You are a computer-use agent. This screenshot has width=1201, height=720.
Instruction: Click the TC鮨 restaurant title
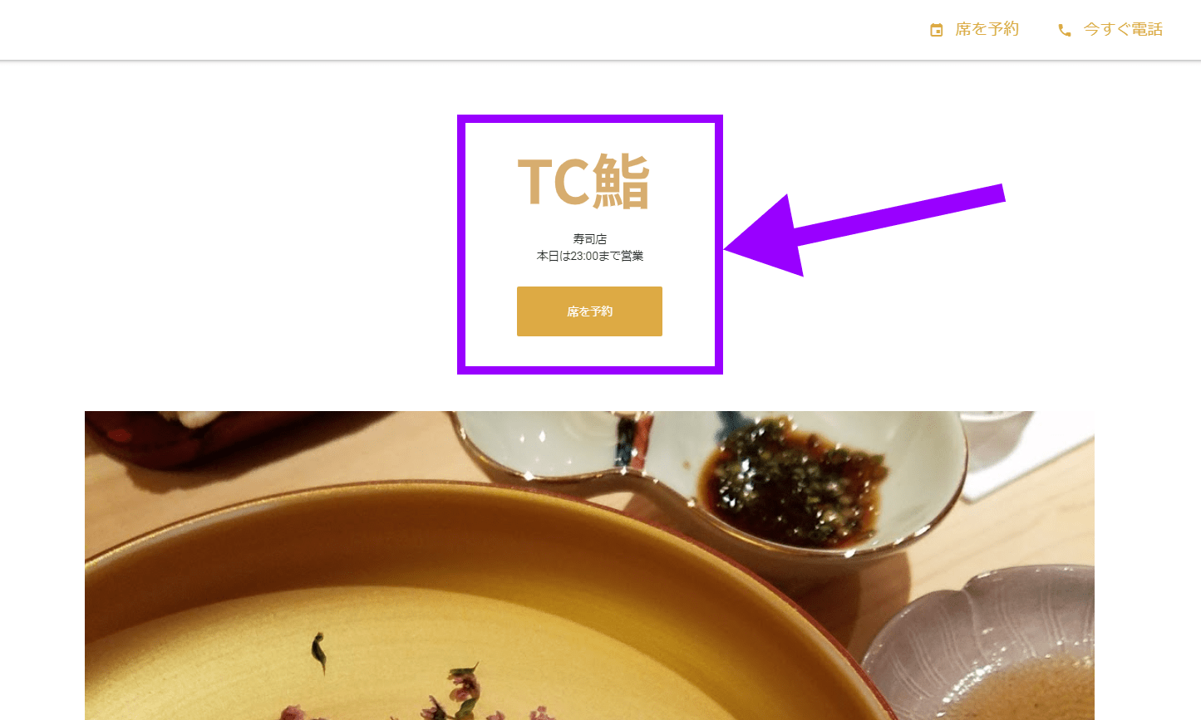tap(583, 181)
